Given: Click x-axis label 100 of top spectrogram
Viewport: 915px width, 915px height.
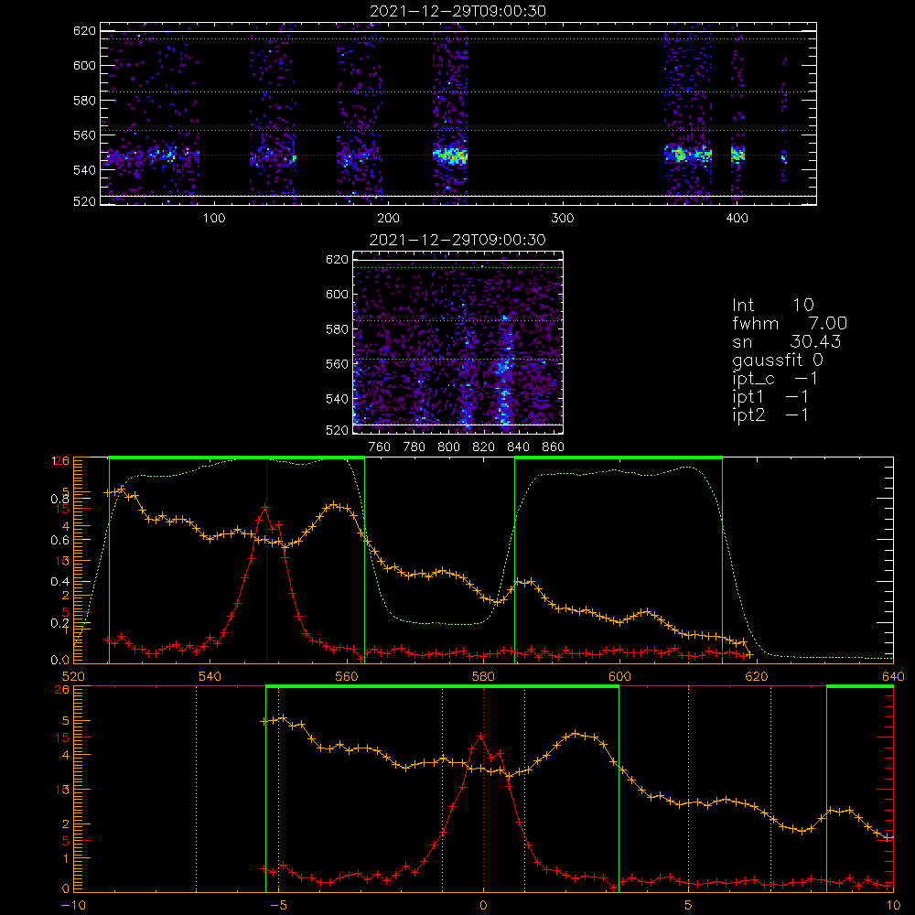Looking at the screenshot, I should point(214,219).
